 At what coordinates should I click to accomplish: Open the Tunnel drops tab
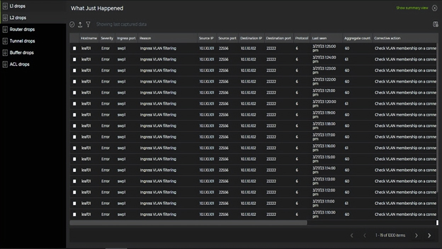[22, 41]
